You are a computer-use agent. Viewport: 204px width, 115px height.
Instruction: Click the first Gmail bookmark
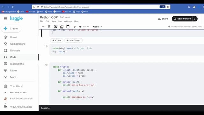click(x=21, y=11)
